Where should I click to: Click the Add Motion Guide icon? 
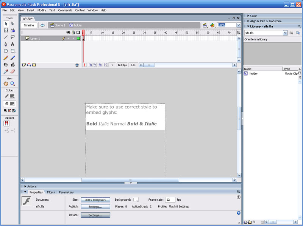pyautogui.click(x=29, y=65)
